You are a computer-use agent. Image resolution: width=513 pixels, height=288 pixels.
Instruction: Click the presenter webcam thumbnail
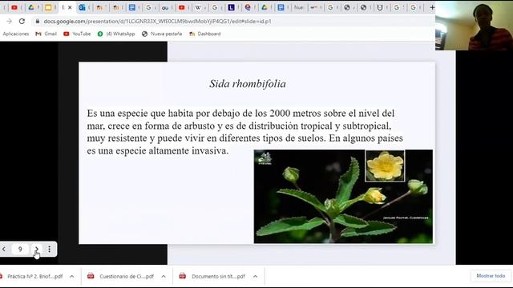tap(474, 26)
